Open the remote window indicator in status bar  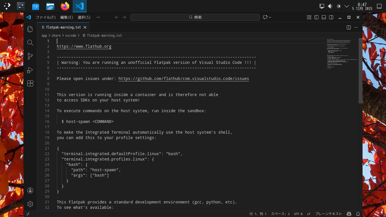coord(28,214)
